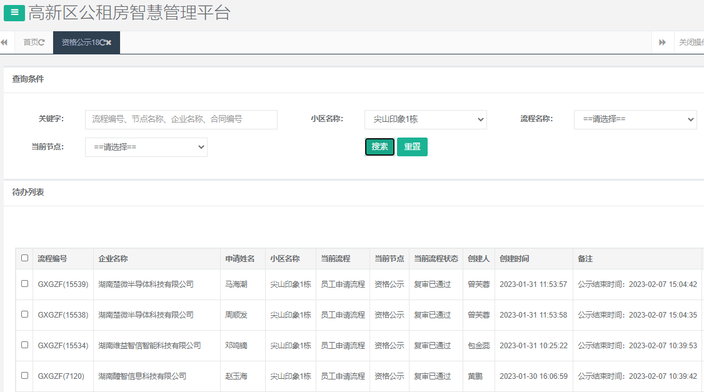
Task: Open the green hamburger menu icon
Action: [14, 13]
